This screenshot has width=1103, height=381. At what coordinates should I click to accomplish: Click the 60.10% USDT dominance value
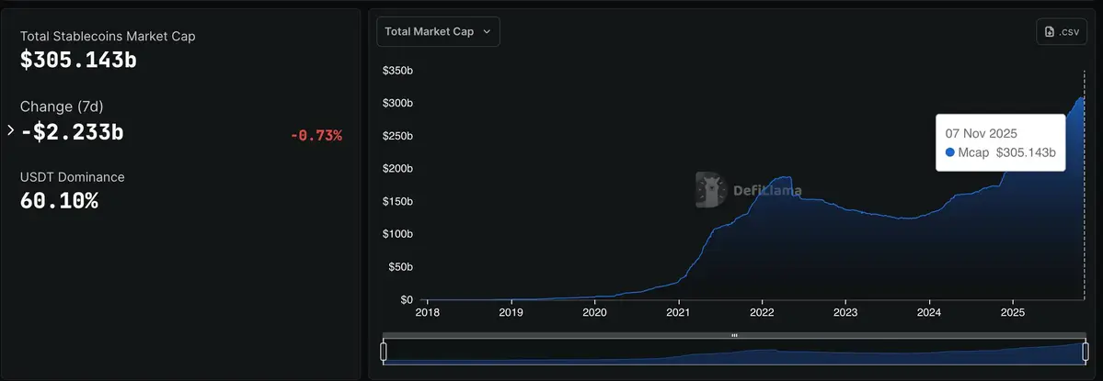[59, 201]
